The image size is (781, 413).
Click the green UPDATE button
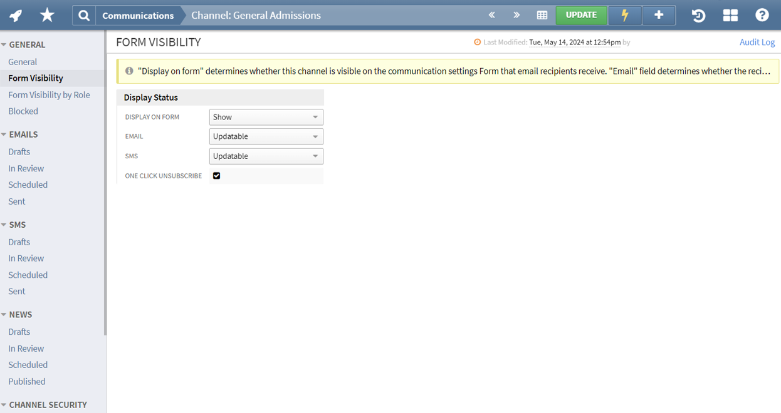coord(581,15)
